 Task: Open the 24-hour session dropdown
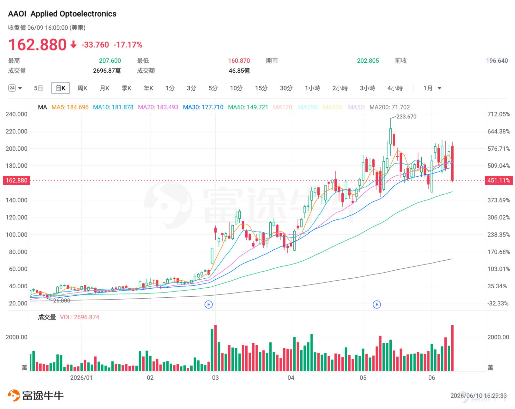click(15, 88)
